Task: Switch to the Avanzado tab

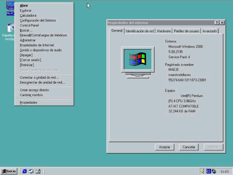Action: [x=209, y=31]
